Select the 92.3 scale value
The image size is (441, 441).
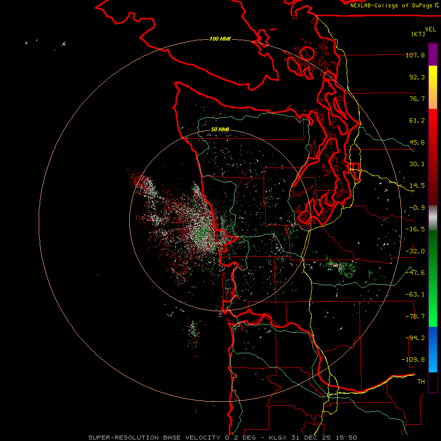(x=417, y=77)
